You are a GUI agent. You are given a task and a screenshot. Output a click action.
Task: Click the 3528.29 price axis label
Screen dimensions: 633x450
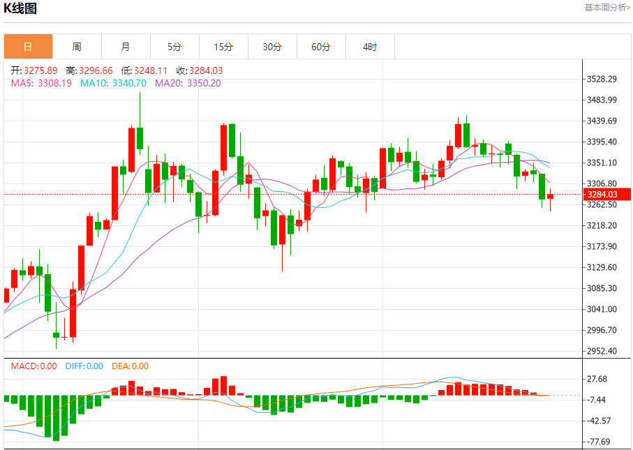602,79
